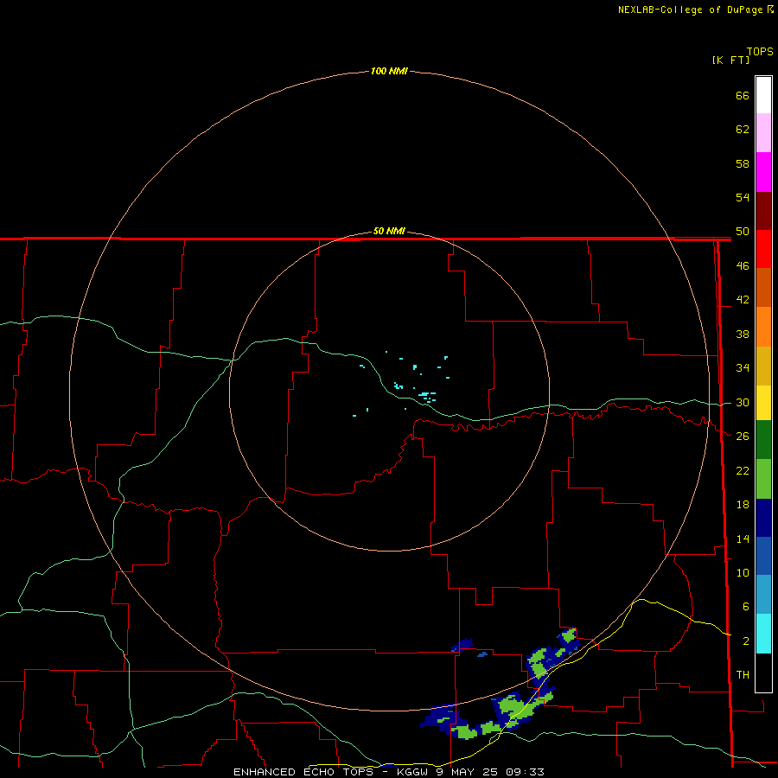
Task: Click the 58 legend value
Action: (x=743, y=163)
